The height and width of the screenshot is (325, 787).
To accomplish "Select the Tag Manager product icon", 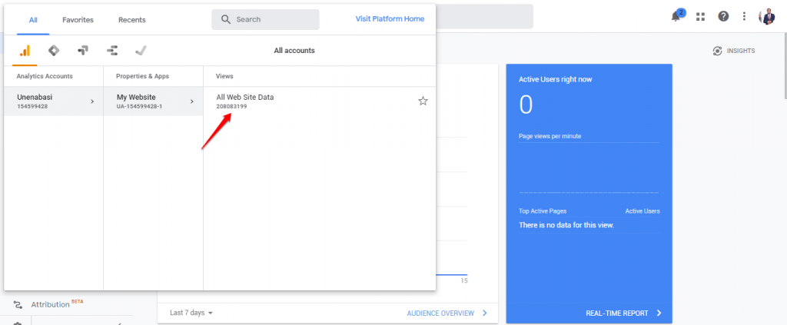I will point(53,51).
